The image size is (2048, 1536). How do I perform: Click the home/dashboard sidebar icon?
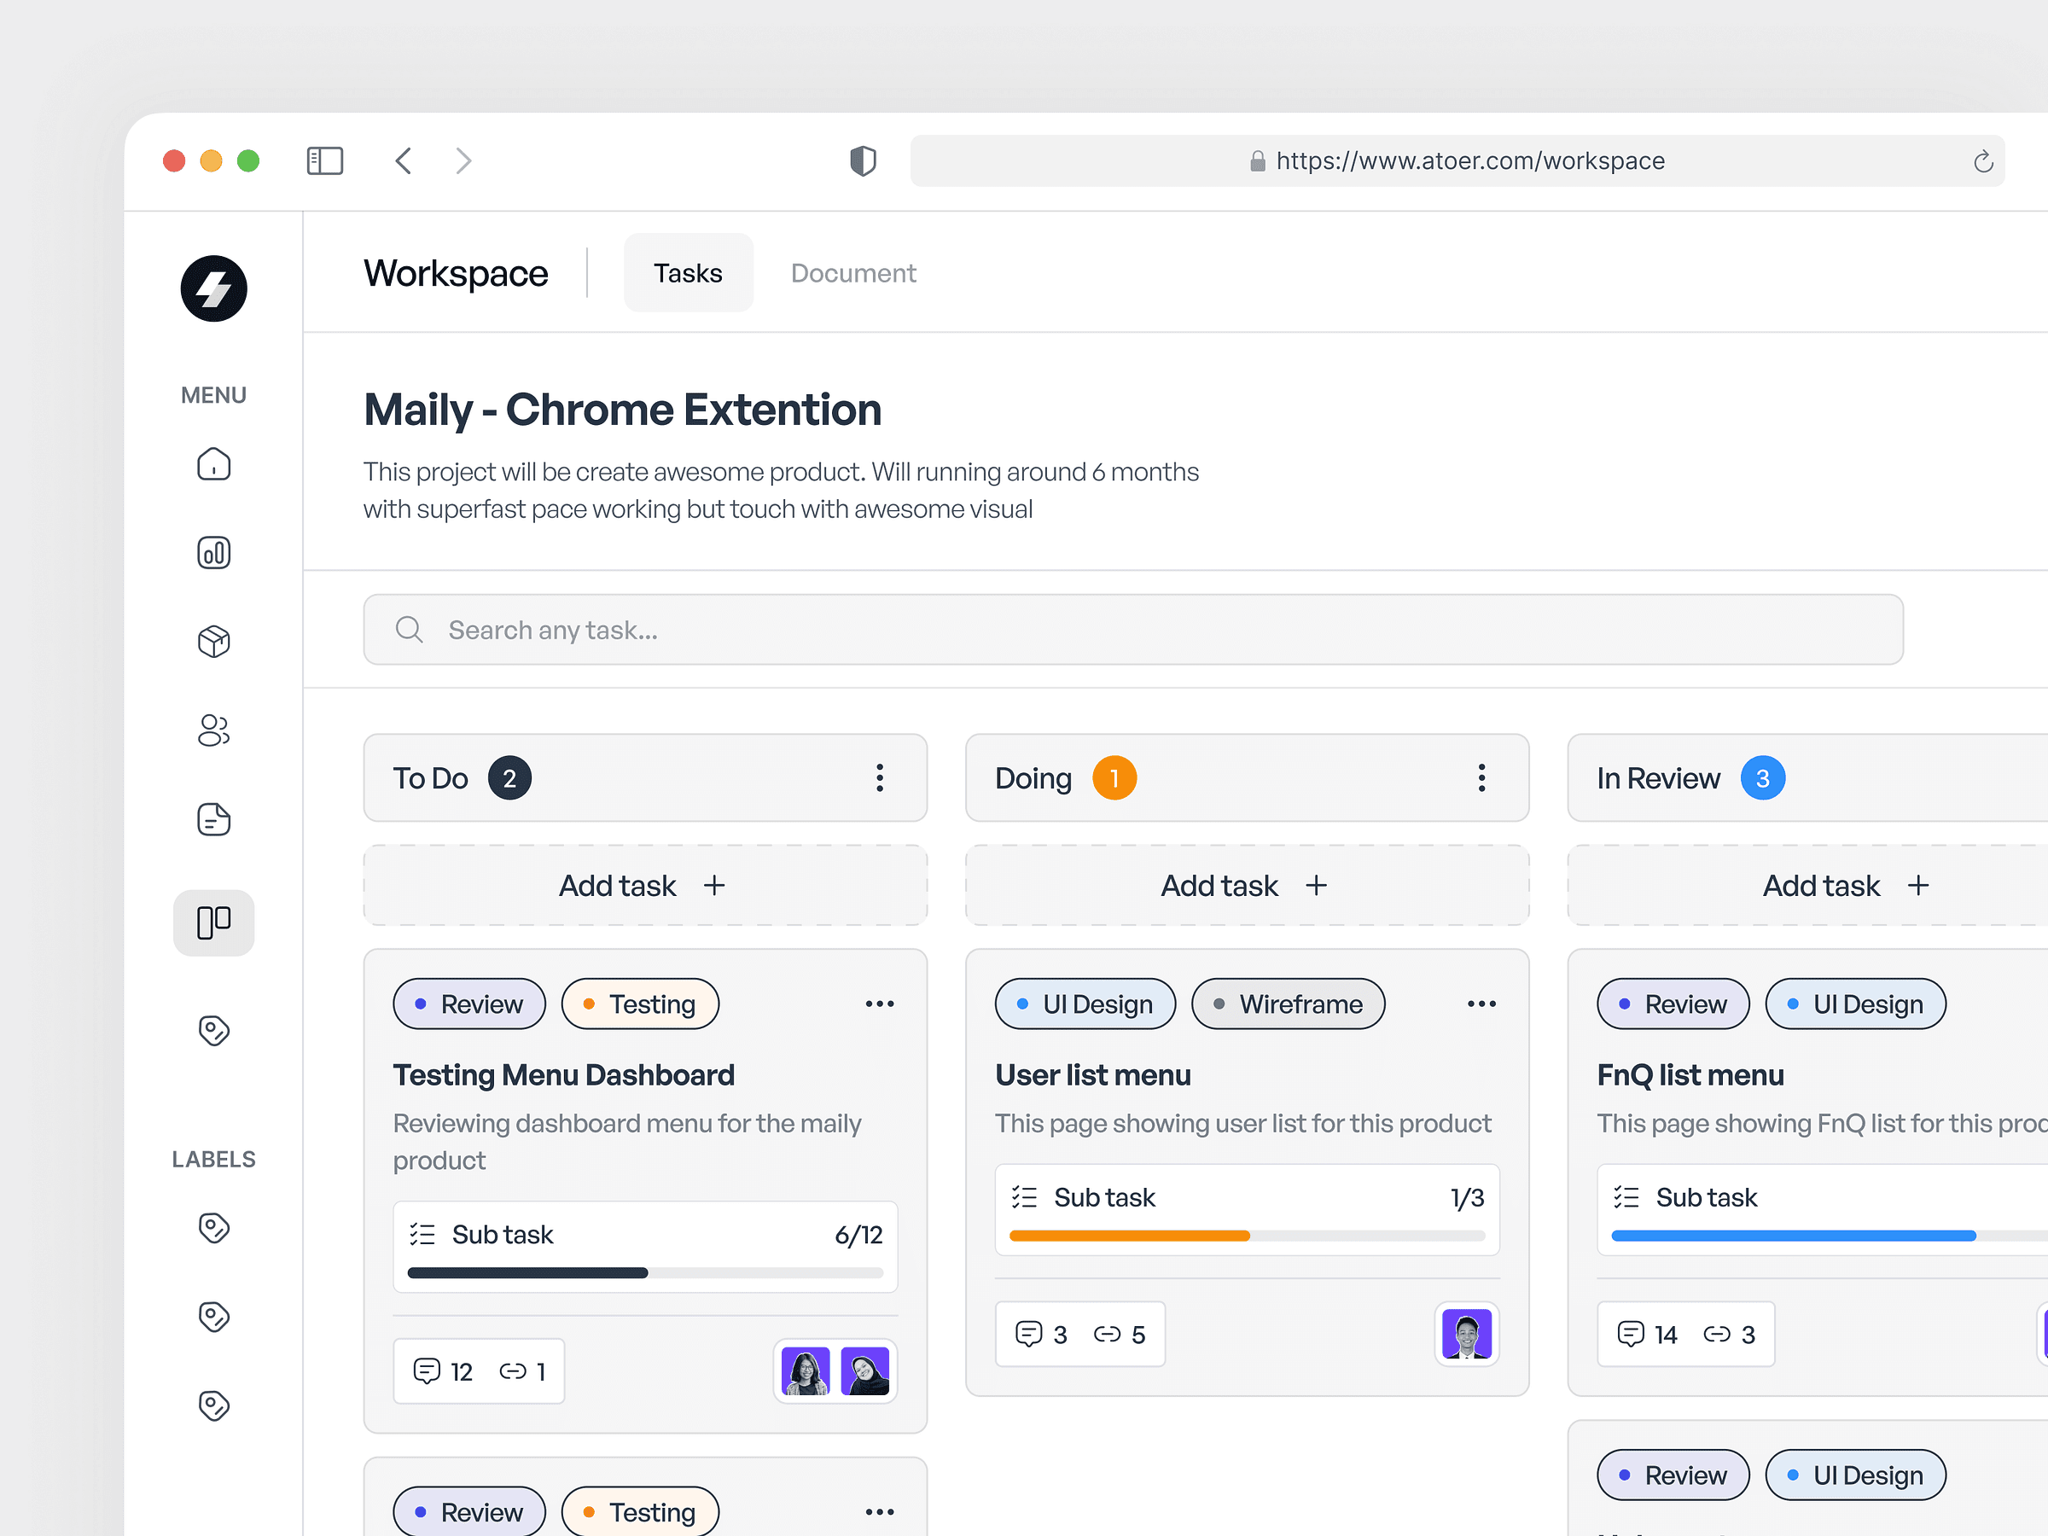[214, 465]
